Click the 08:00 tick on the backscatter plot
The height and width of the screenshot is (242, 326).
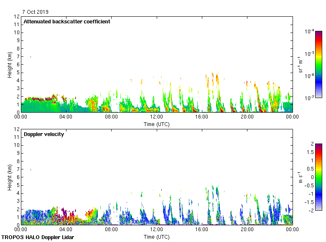point(111,118)
